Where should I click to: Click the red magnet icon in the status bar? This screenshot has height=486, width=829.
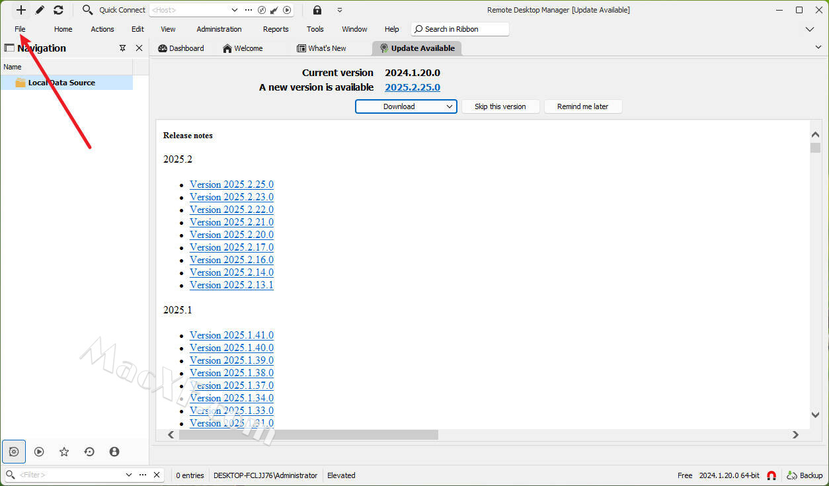771,475
